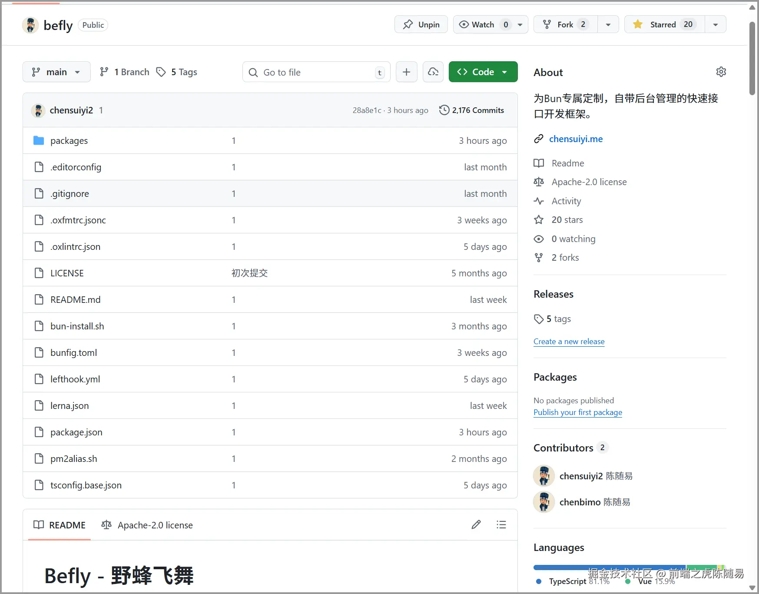This screenshot has height=594, width=759.
Task: Open the .oxfmtrc.jsonc file
Action: (x=78, y=220)
